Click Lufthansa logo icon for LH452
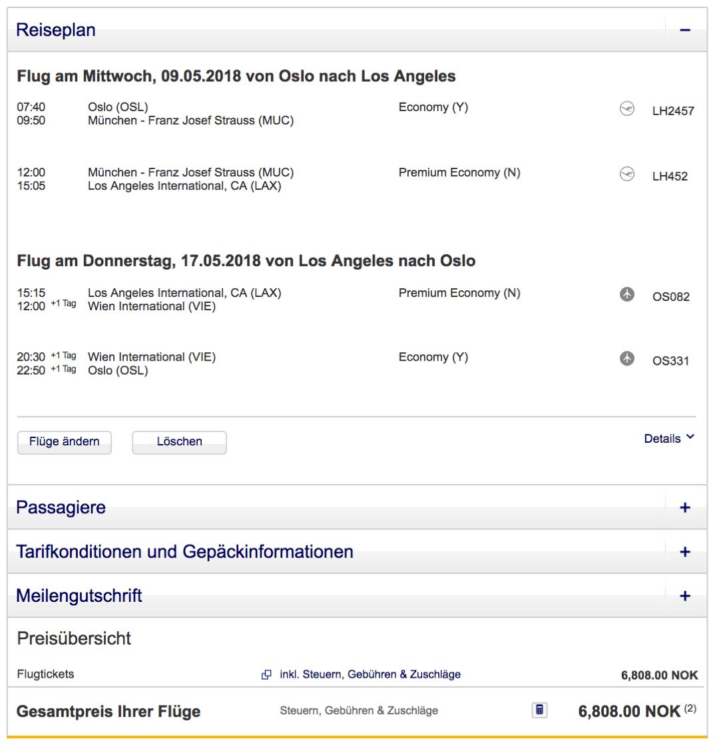Viewport: 717px width, 749px height. click(x=626, y=174)
